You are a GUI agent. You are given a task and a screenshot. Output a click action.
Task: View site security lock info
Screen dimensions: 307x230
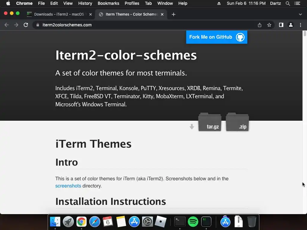pos(38,25)
